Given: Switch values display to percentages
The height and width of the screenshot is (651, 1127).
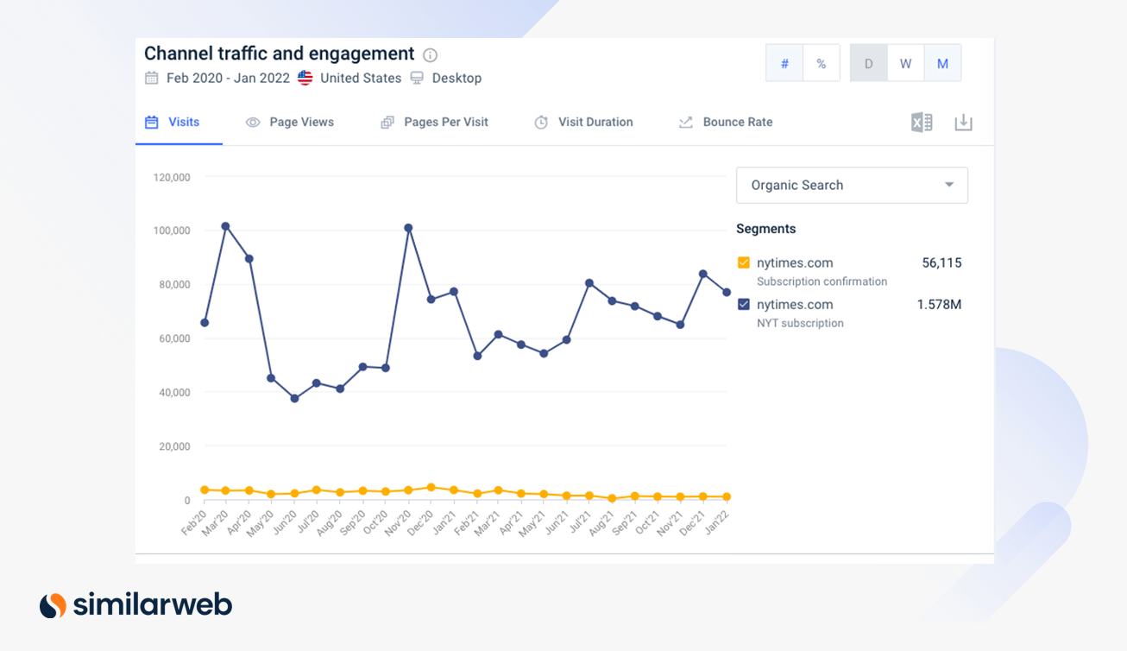Looking at the screenshot, I should click(821, 62).
